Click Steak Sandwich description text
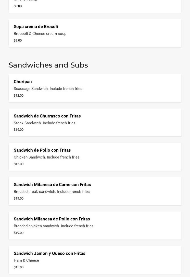This screenshot has width=190, height=277. (x=45, y=123)
